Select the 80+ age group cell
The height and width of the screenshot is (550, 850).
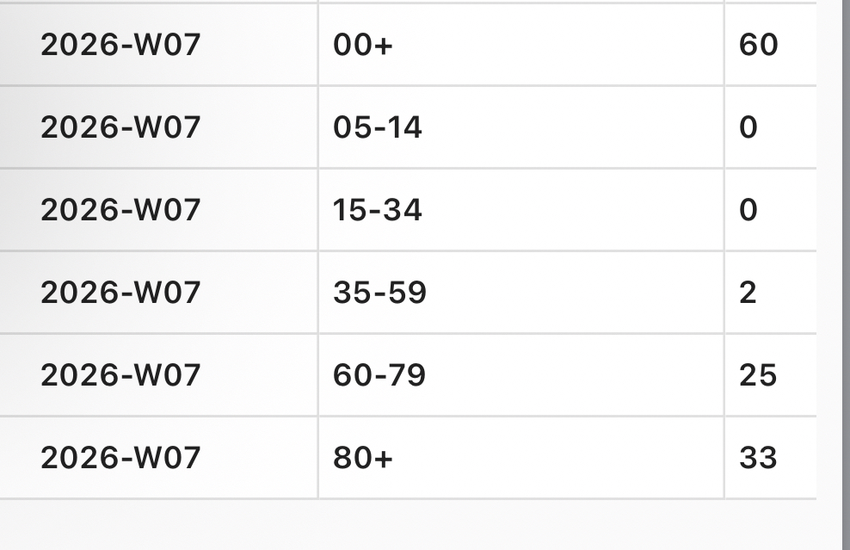[x=363, y=458]
